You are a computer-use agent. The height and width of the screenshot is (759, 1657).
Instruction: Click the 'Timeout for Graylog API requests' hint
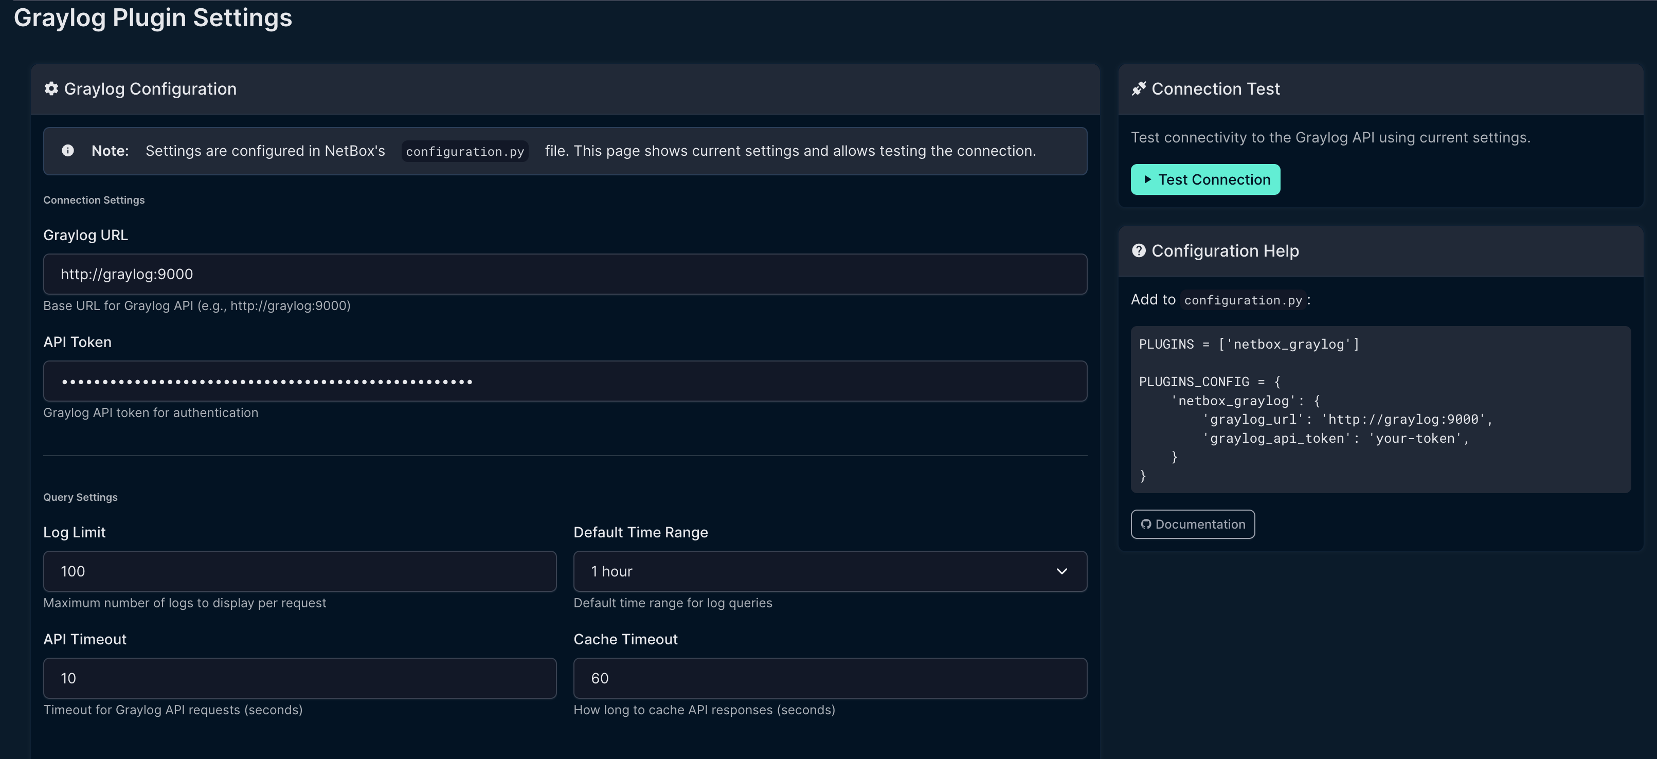172,710
